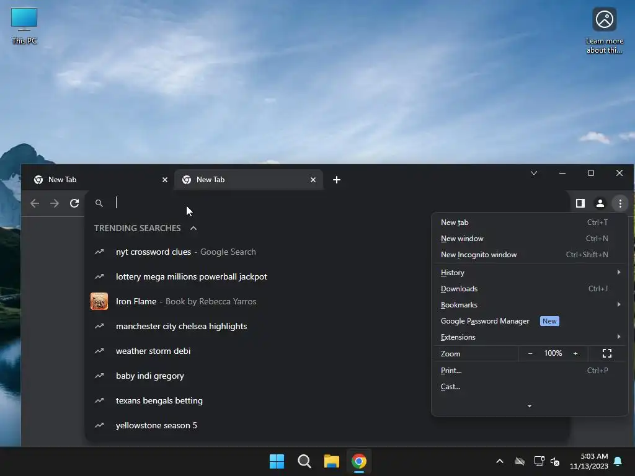
Task: Choose New window from Chrome menu
Action: pyautogui.click(x=530, y=239)
